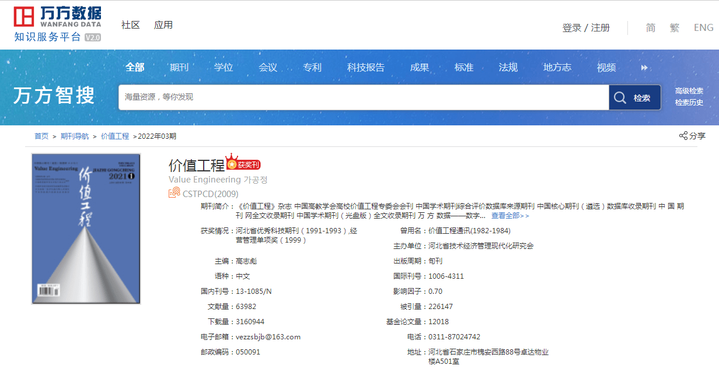Select the 全部 search category tab
The height and width of the screenshot is (372, 719).
[135, 68]
